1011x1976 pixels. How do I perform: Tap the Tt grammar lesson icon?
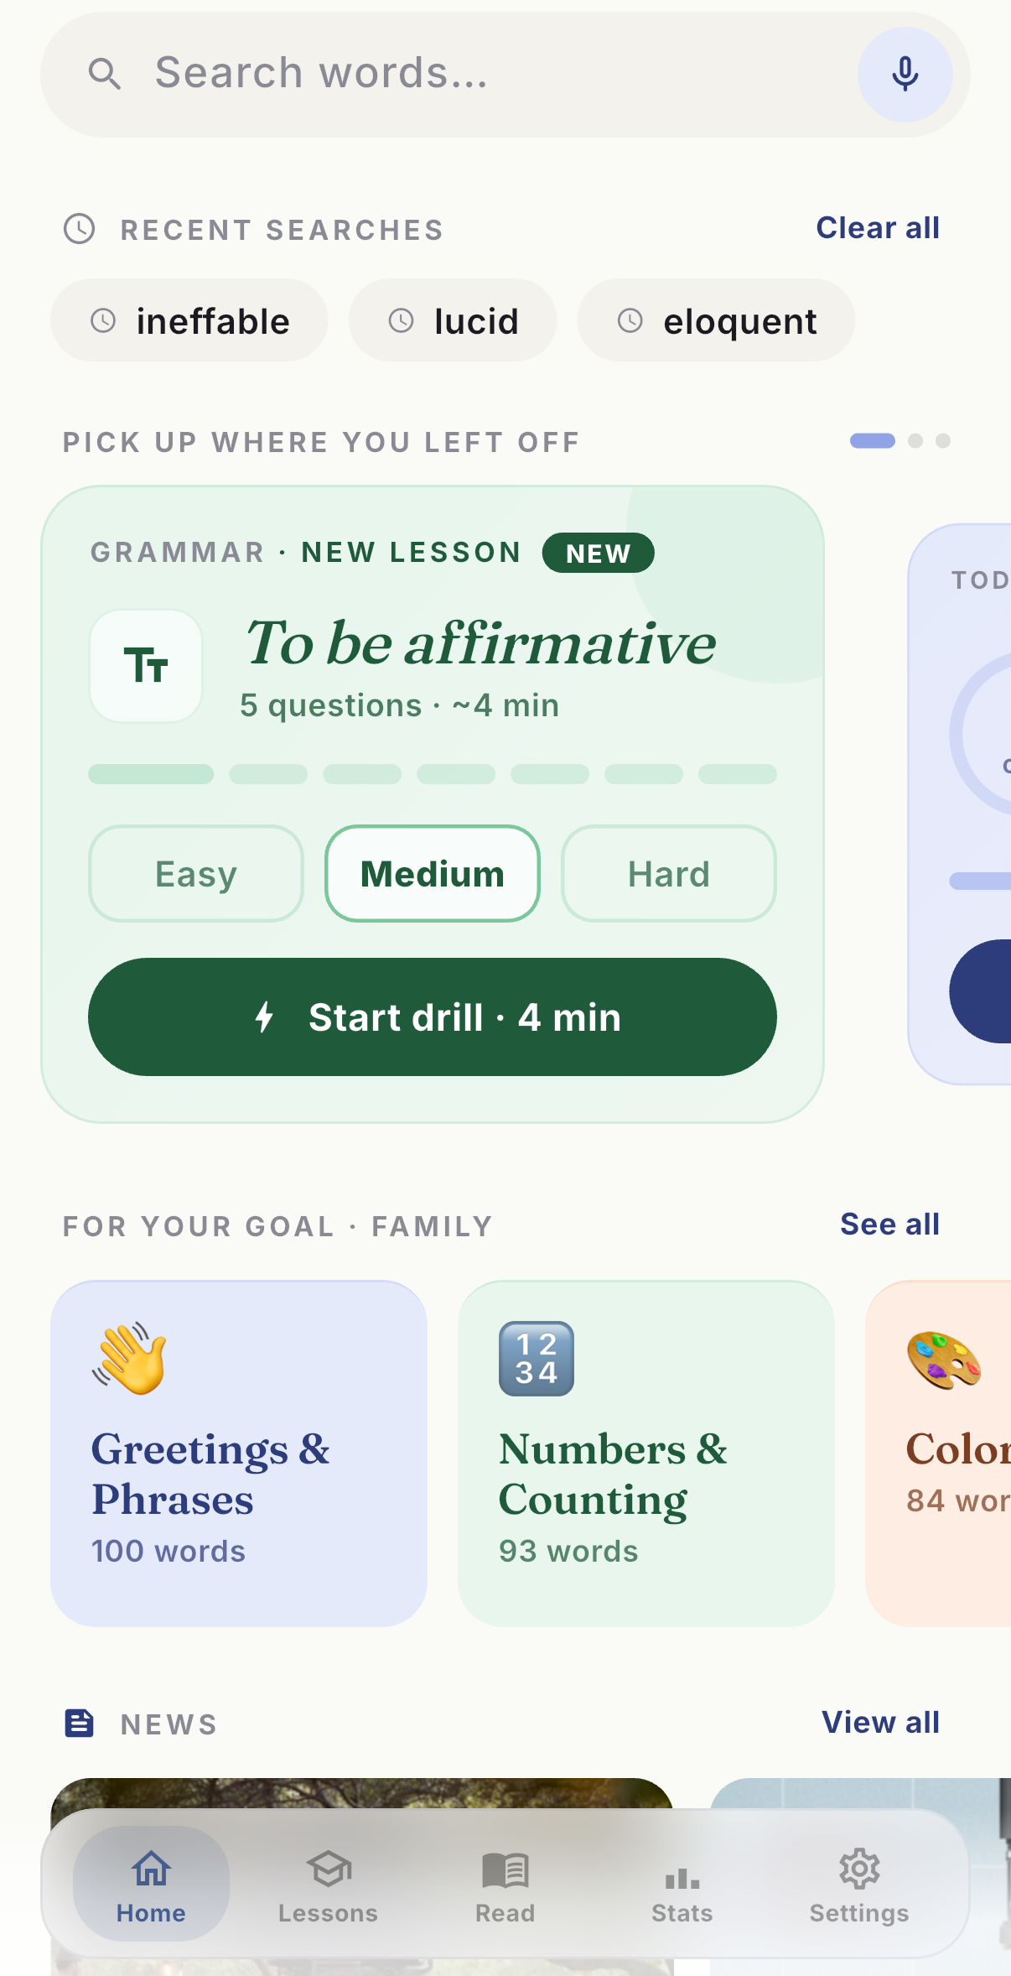pyautogui.click(x=146, y=666)
